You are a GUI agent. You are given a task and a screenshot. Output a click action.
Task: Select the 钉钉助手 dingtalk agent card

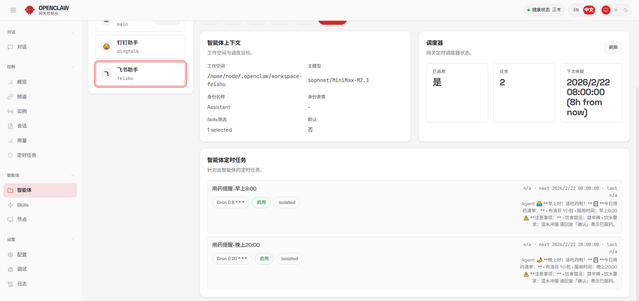click(140, 47)
